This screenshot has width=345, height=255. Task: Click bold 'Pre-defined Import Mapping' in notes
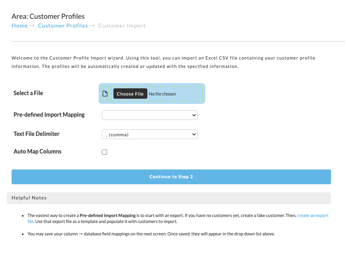[x=107, y=215]
